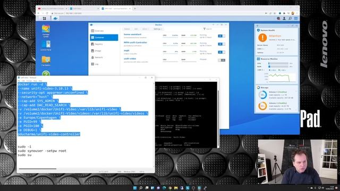
Task: Open the Log section in Docker
Action: (104, 64)
